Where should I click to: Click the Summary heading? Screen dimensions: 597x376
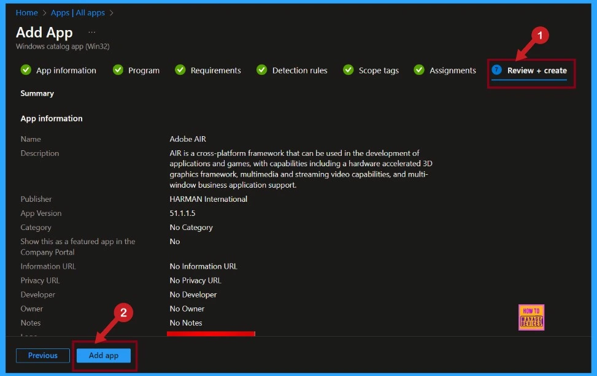click(37, 93)
